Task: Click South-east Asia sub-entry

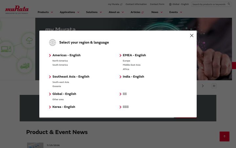Action: point(61,82)
